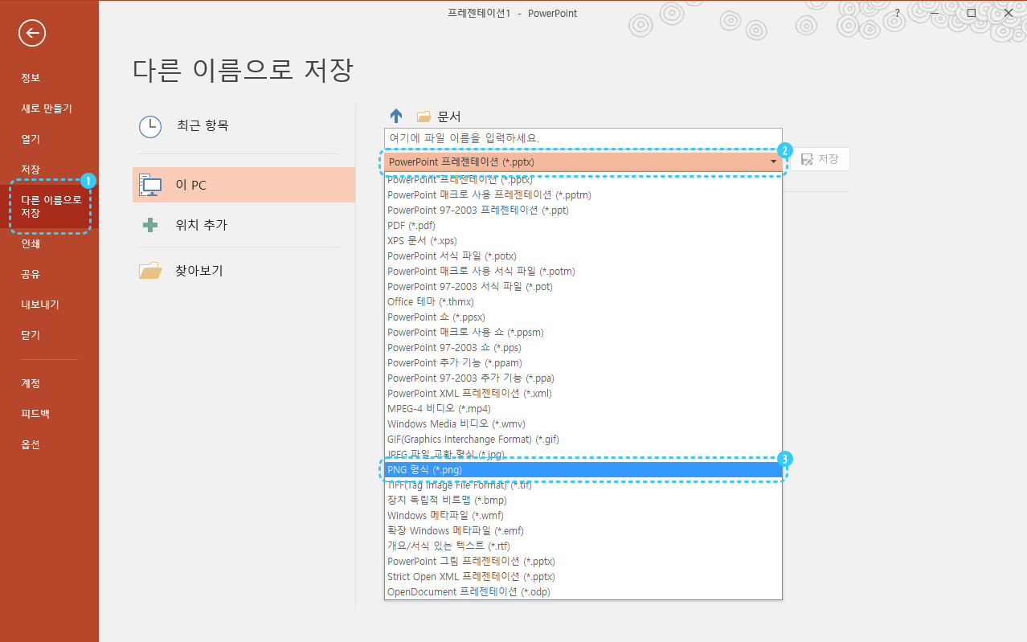
Task: Open the 찾아보기 folder icon
Action: tap(150, 271)
